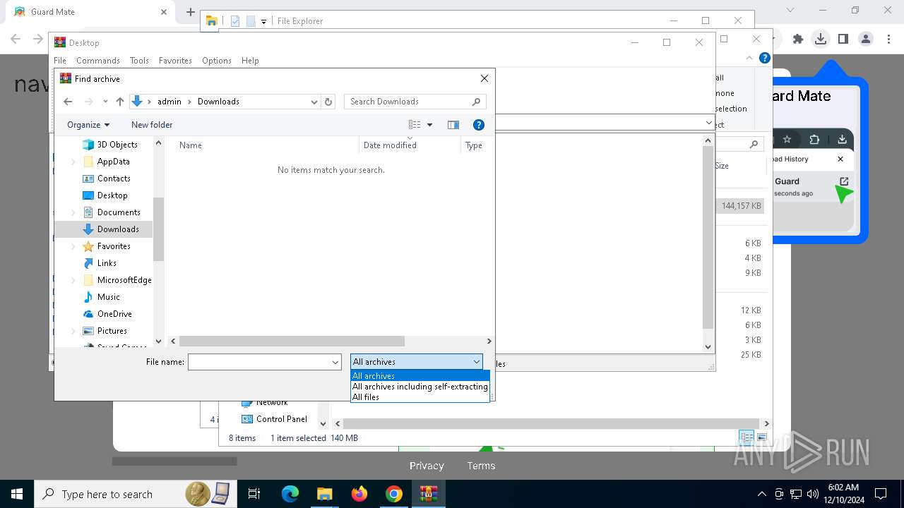The width and height of the screenshot is (904, 508).
Task: Change view layout icon
Action: pyautogui.click(x=415, y=125)
